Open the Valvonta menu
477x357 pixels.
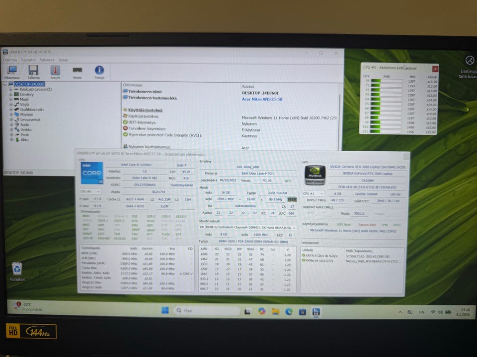(x=47, y=60)
